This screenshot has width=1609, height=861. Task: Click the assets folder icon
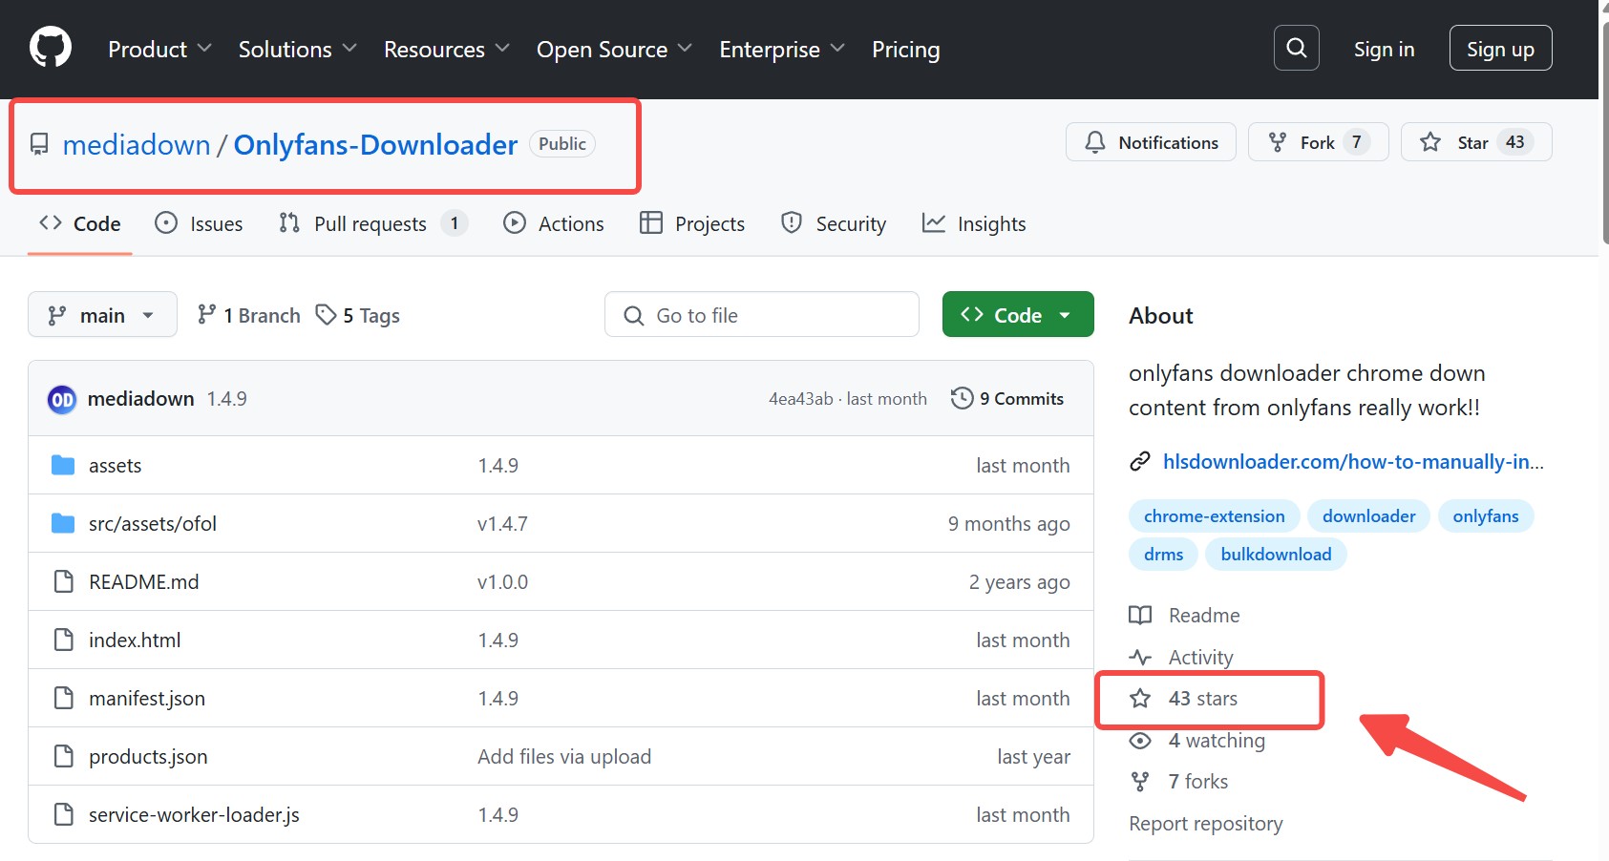coord(63,465)
